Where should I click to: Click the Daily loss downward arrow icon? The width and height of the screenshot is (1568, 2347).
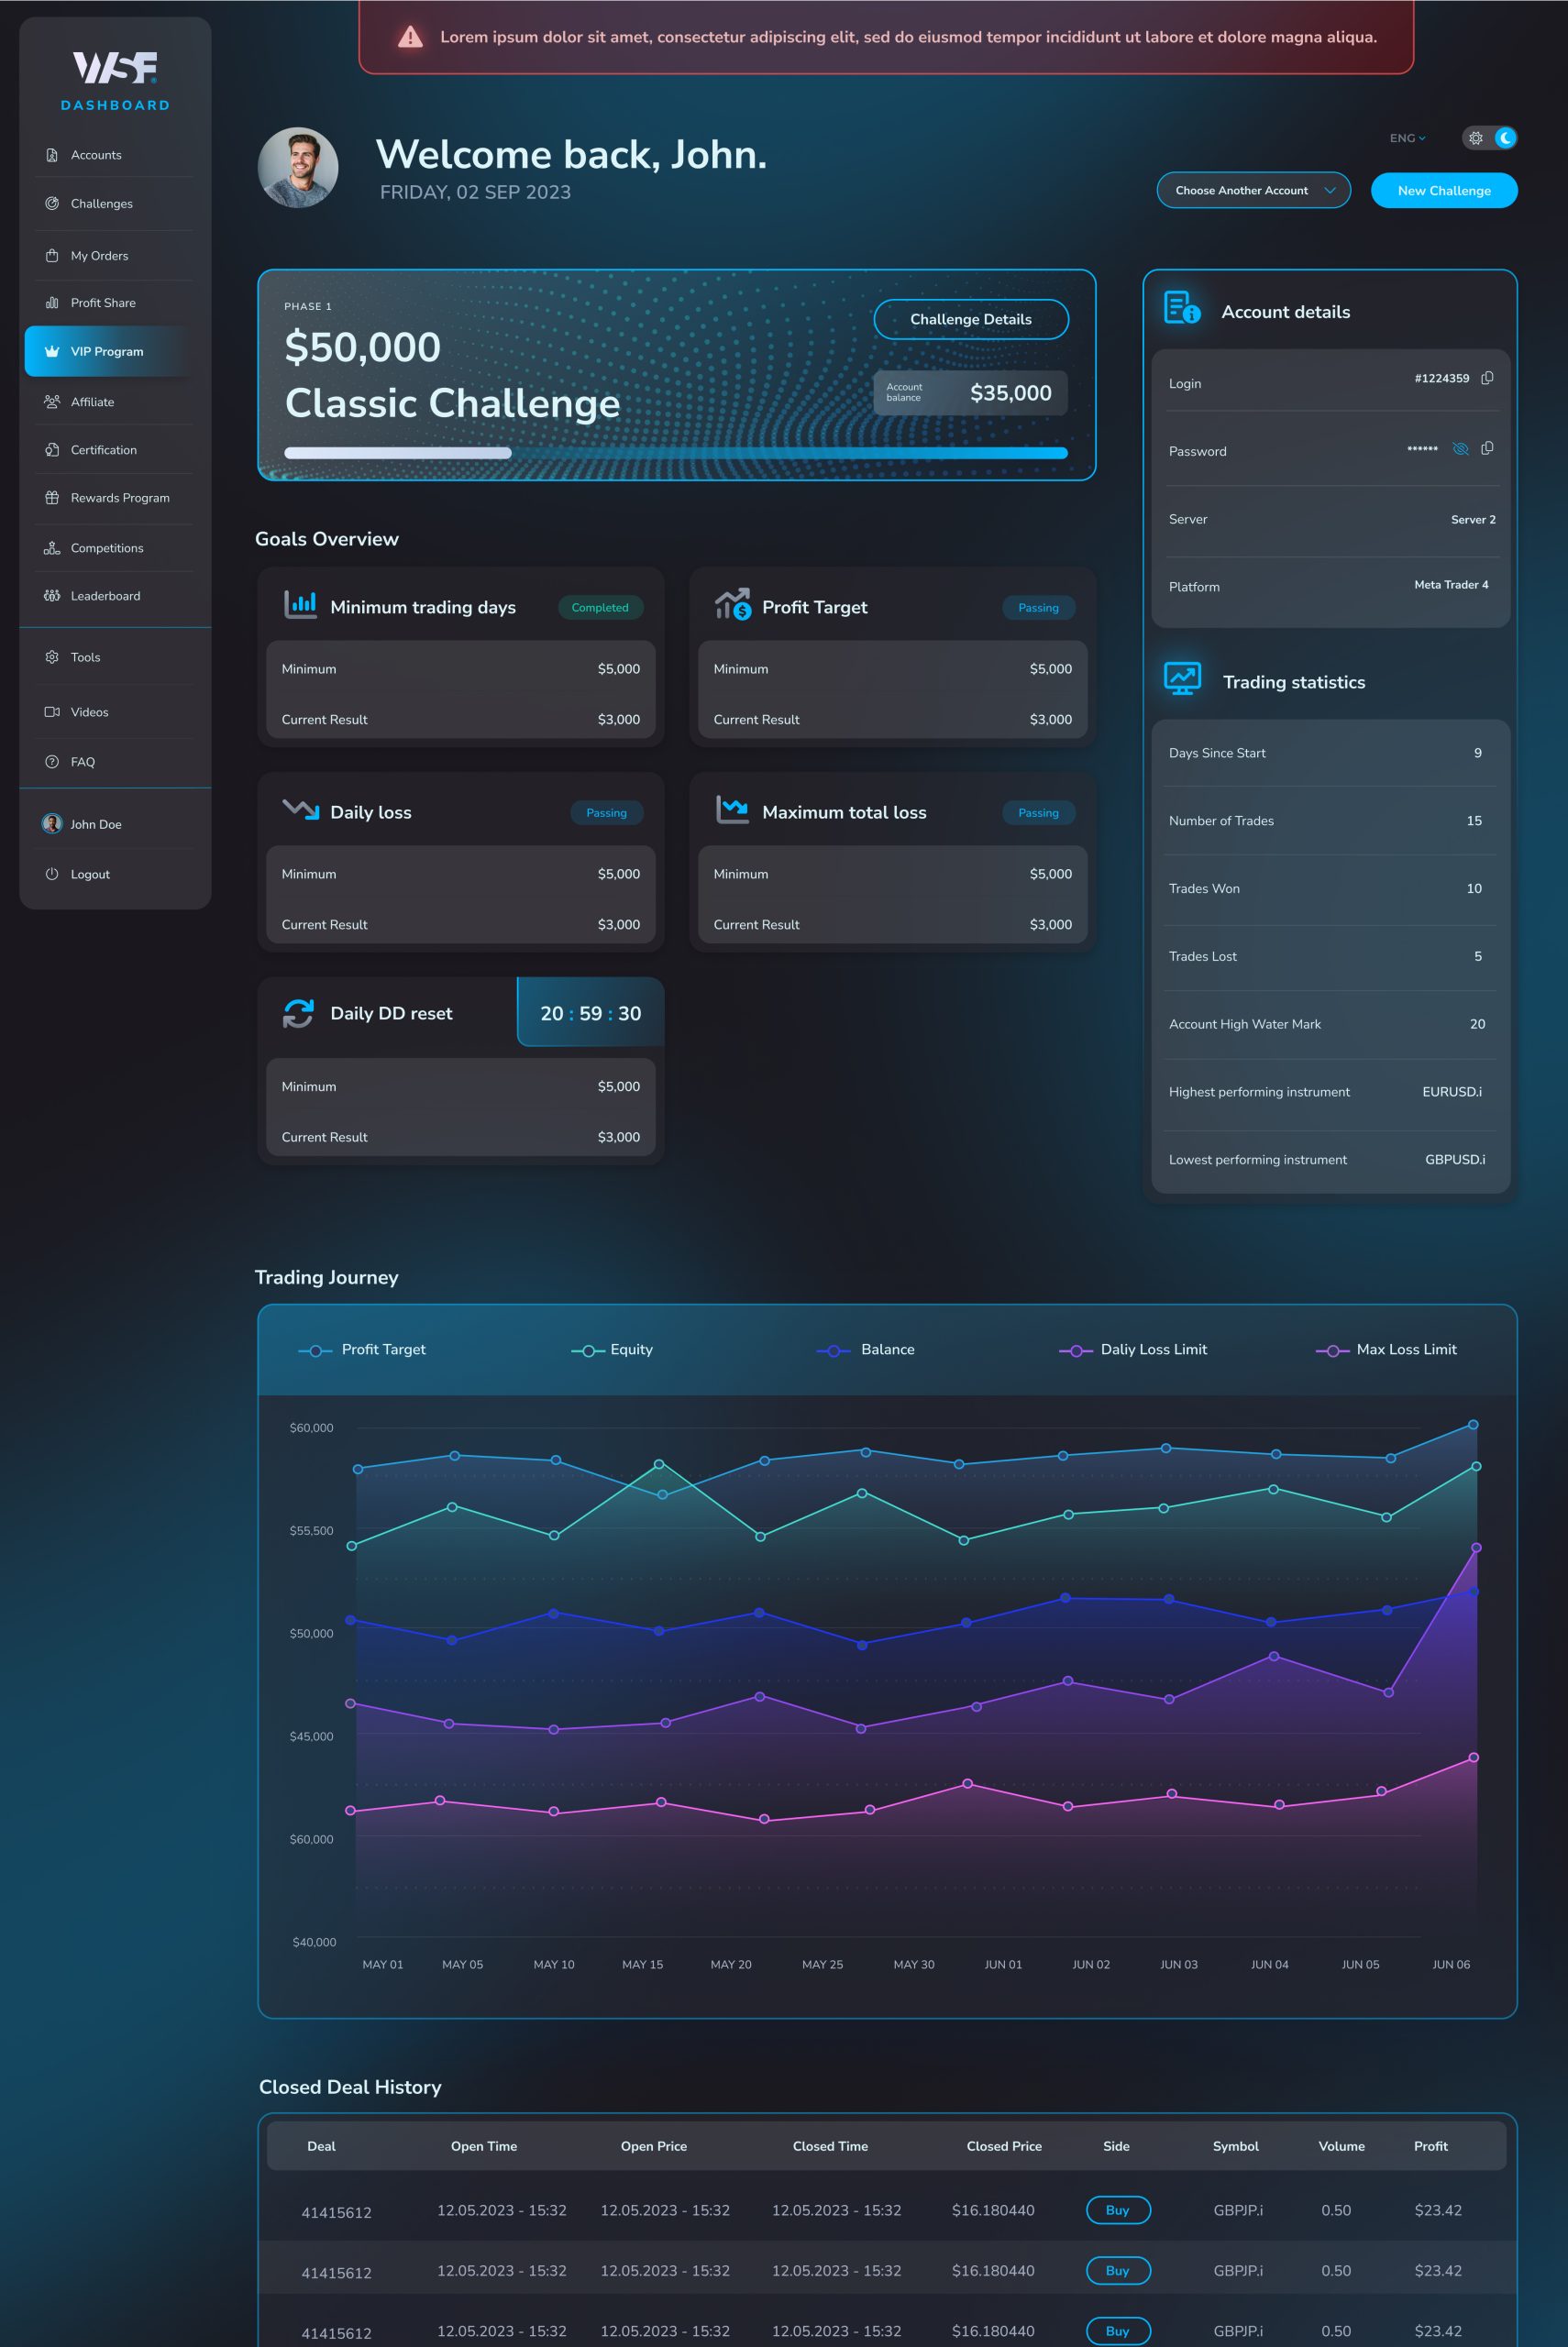(x=300, y=809)
